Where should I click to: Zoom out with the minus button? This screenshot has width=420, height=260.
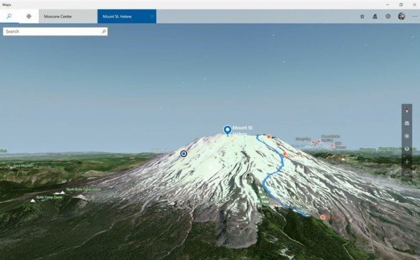click(407, 174)
